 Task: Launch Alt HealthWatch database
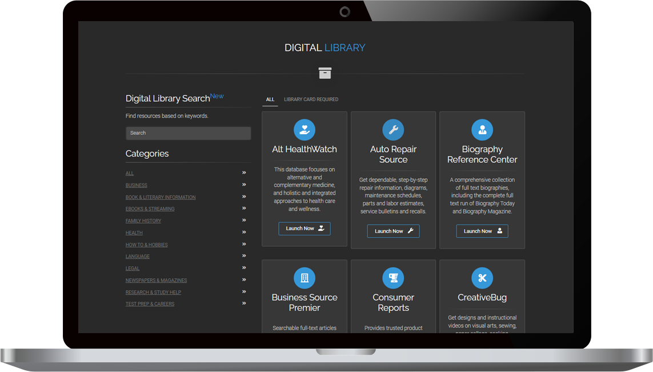tap(305, 228)
